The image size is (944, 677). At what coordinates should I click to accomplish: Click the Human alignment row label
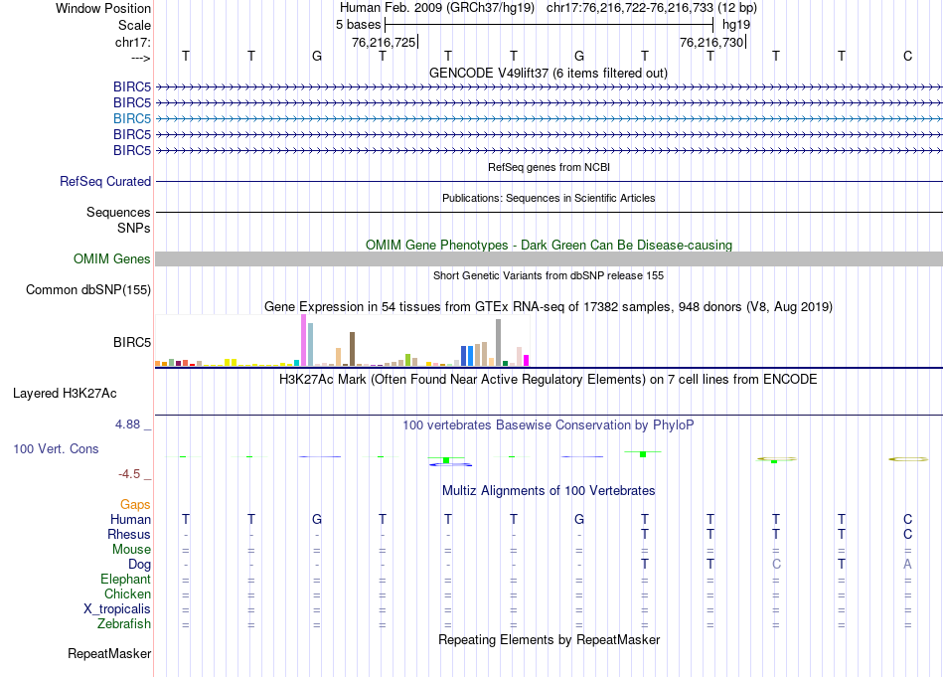point(130,519)
